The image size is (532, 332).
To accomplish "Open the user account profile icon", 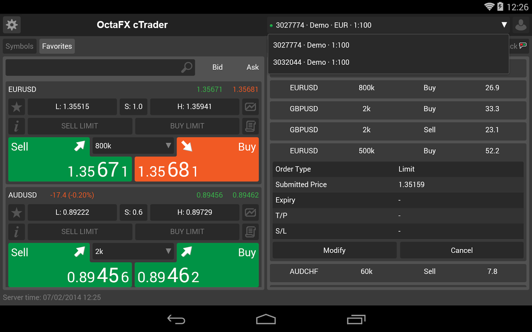I will click(521, 25).
